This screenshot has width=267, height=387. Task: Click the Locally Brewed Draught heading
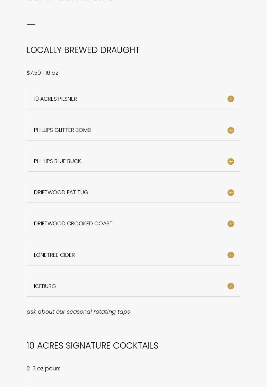click(83, 50)
